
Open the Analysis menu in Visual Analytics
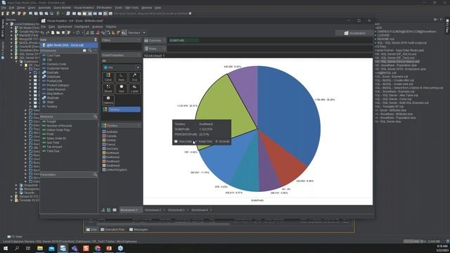[97, 27]
